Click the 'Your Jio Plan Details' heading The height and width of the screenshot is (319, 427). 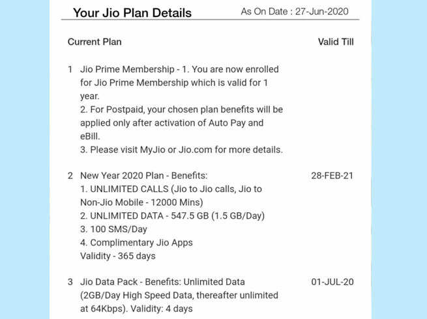click(132, 13)
